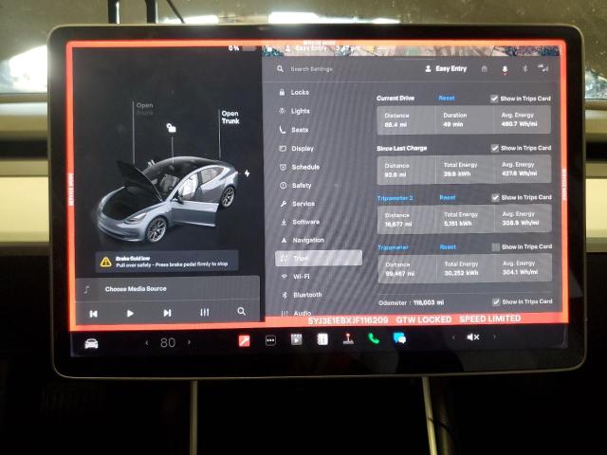Decrease temperature with left arrow beside 80
607x455 pixels.
click(x=146, y=342)
